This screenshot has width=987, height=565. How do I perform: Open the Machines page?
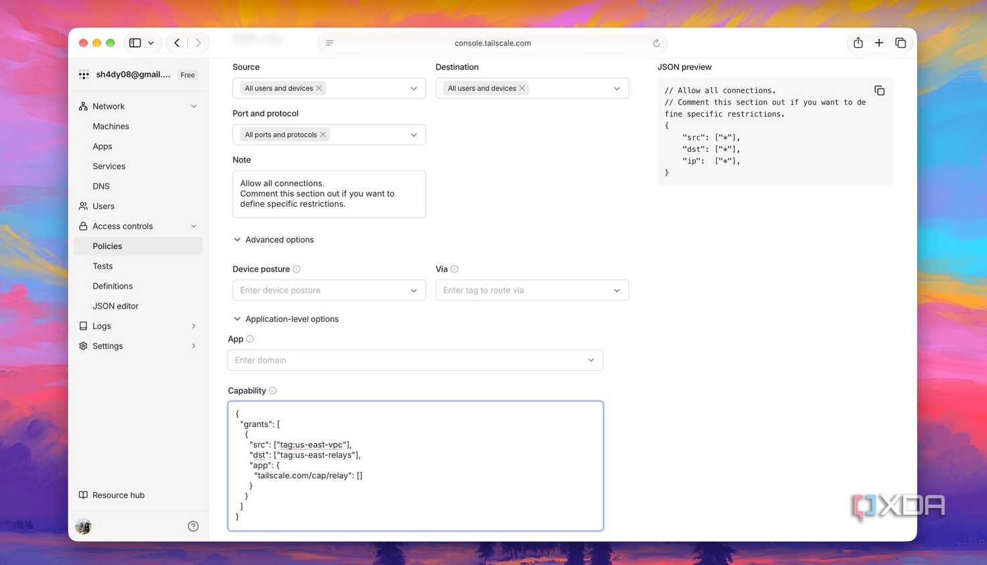coord(111,127)
